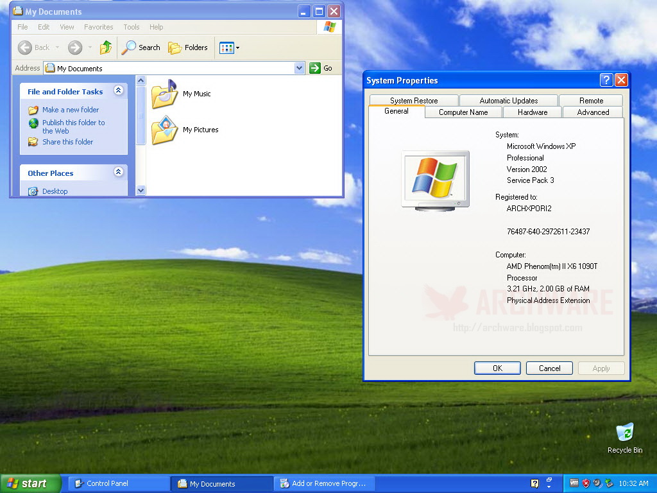The height and width of the screenshot is (493, 657).
Task: Switch to the Automatic Updates tab
Action: click(x=508, y=101)
